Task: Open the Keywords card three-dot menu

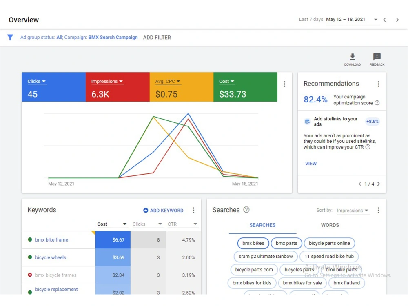Action: pyautogui.click(x=193, y=210)
